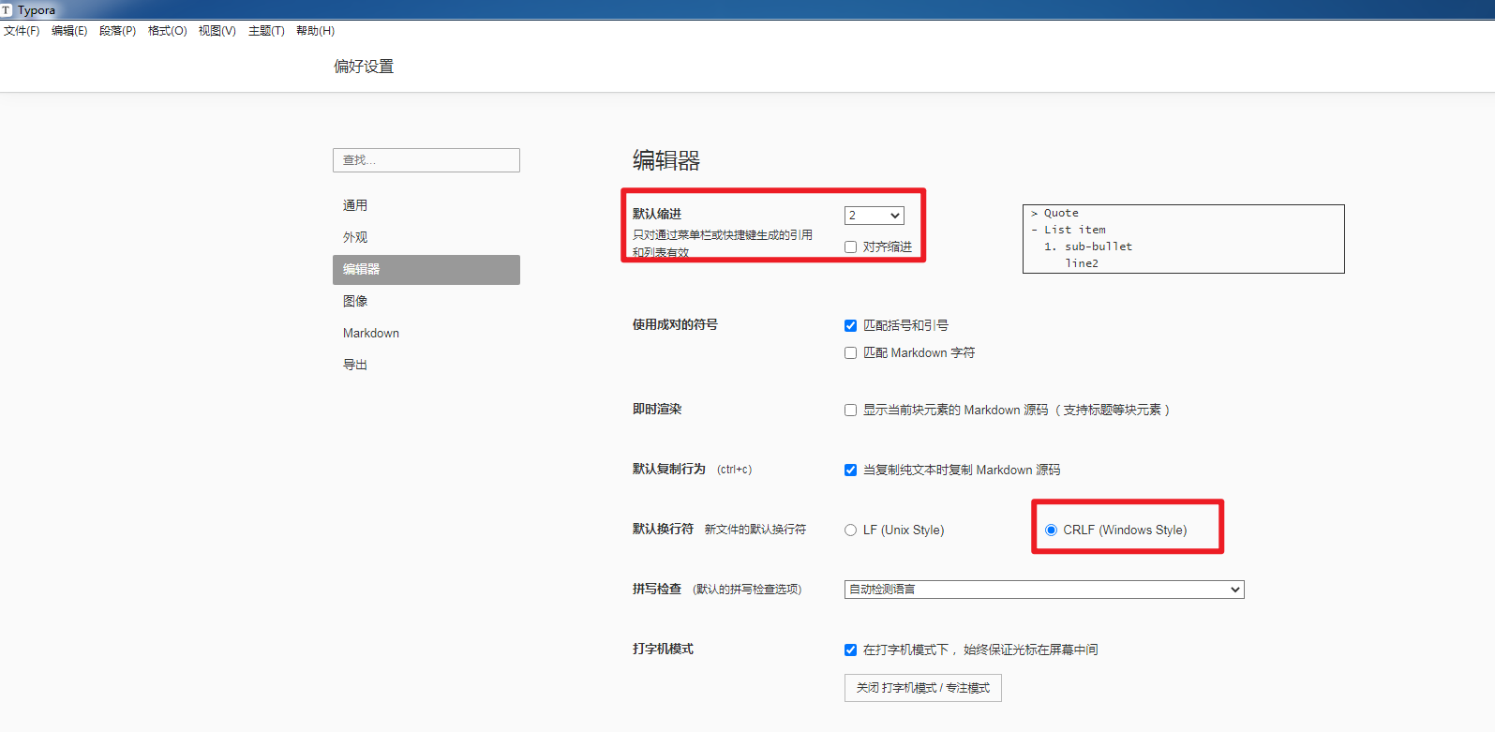Select the 导出 settings category

click(426, 365)
